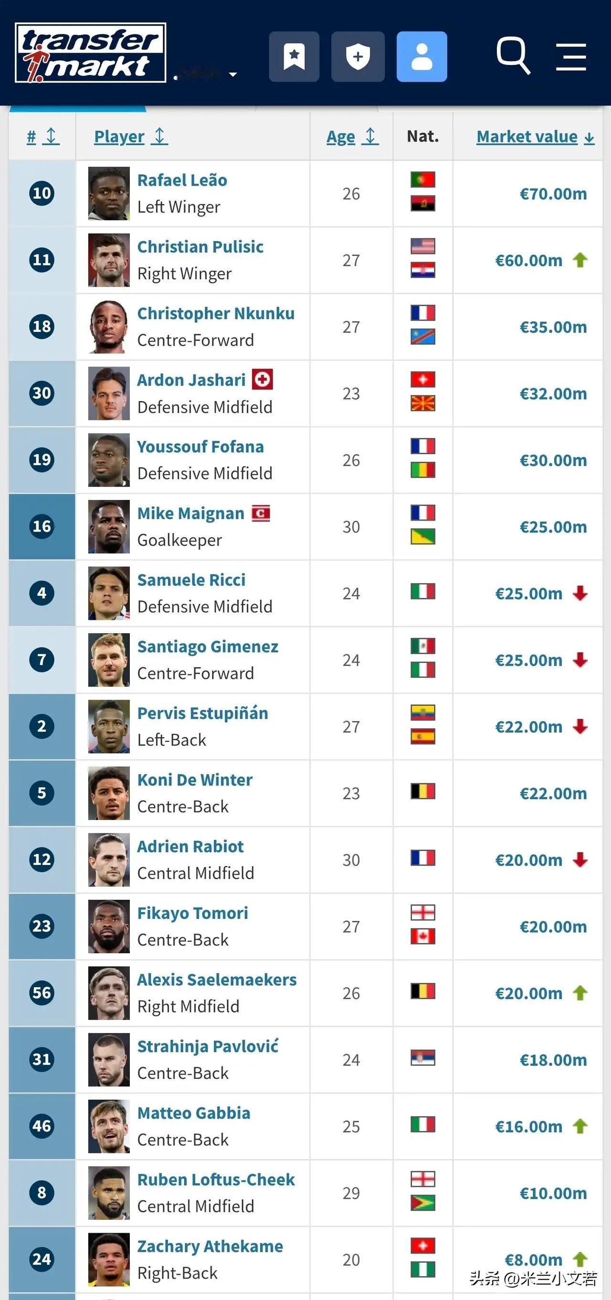Open Christian Pulisic's player page

click(200, 247)
